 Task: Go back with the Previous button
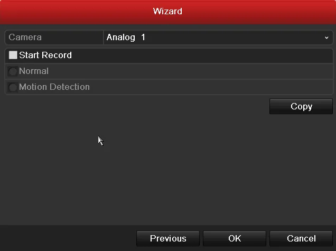(168, 238)
